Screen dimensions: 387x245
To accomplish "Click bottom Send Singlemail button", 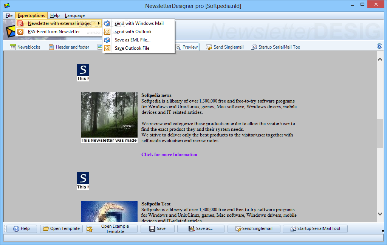I will tap(254, 229).
